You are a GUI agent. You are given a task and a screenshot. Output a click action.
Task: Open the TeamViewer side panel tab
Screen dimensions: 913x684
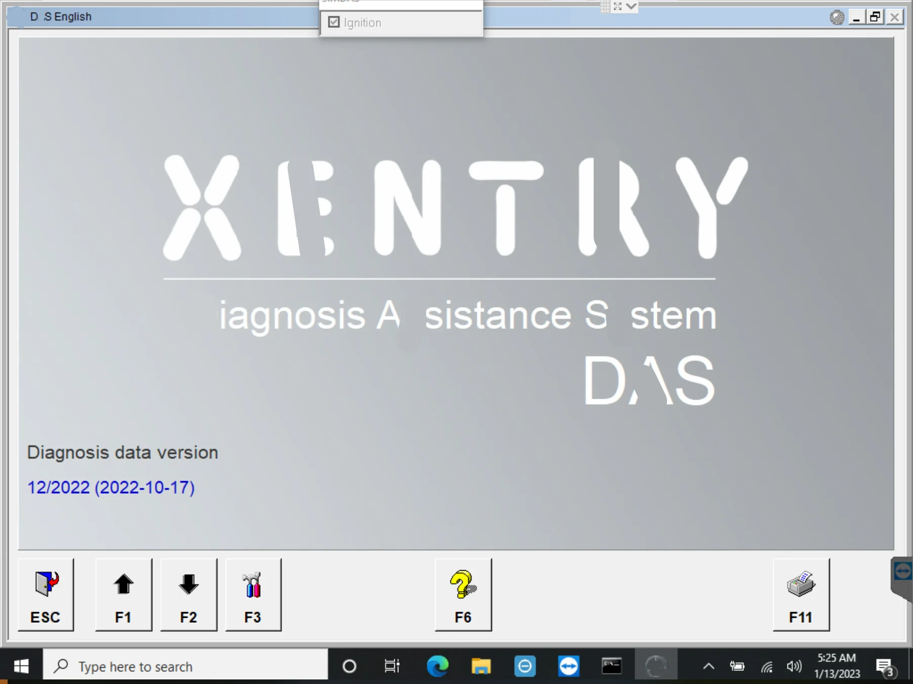902,579
